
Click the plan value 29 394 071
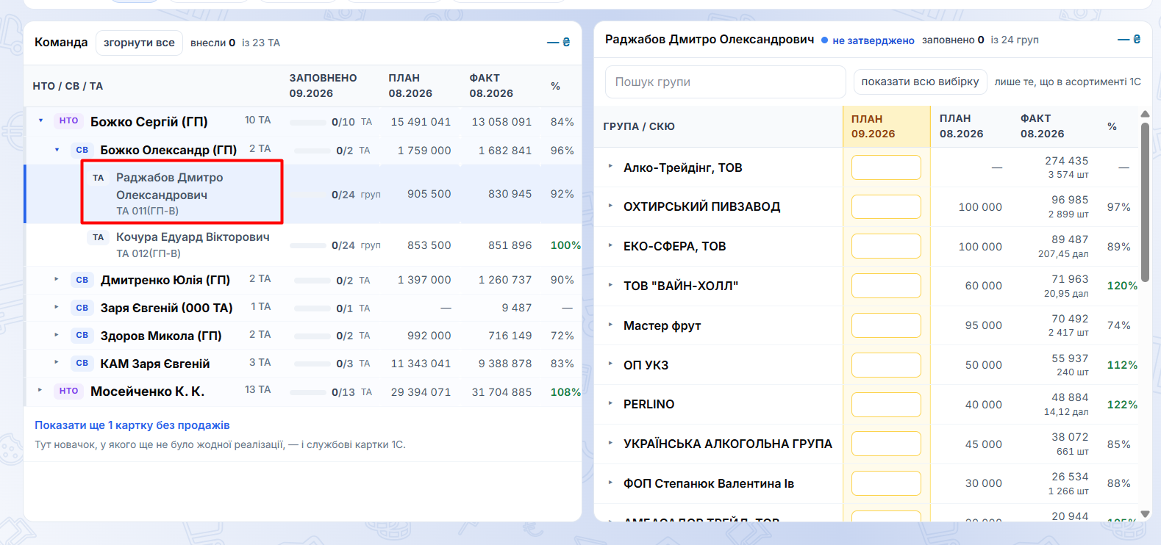pyautogui.click(x=421, y=392)
